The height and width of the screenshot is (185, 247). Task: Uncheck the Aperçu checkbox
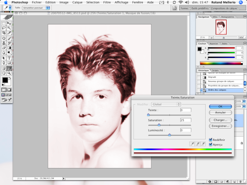pos(211,144)
